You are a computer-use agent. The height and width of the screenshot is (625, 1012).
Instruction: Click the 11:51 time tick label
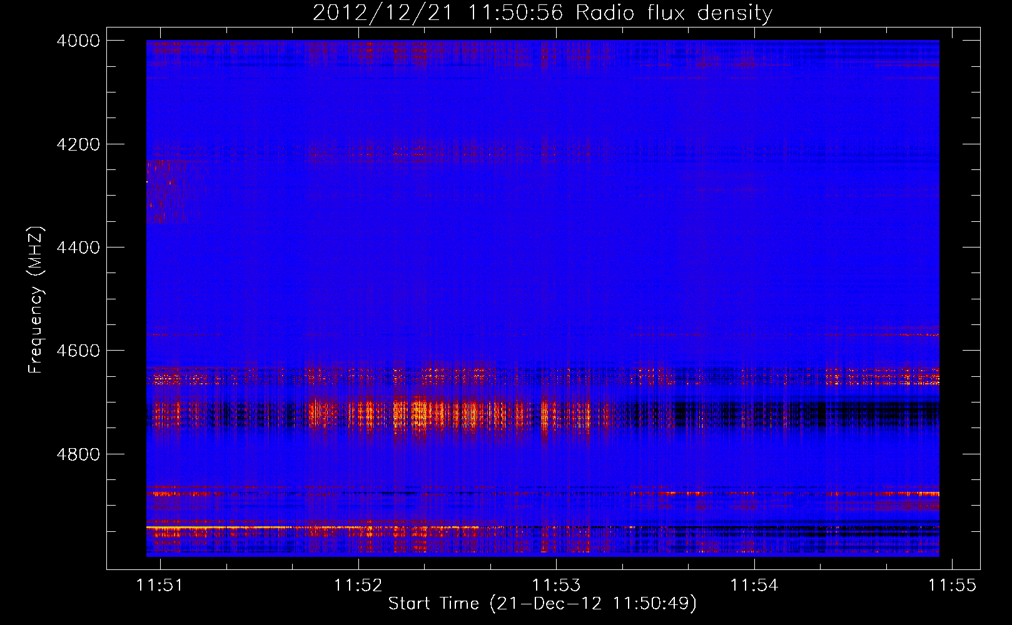(x=160, y=585)
